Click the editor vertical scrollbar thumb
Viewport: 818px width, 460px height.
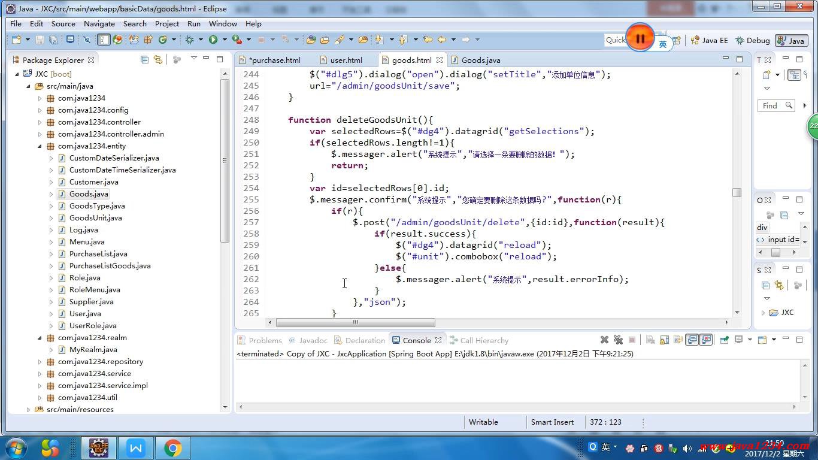[x=737, y=192]
